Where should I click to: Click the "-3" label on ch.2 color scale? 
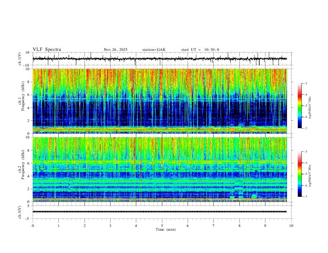pyautogui.click(x=306, y=152)
